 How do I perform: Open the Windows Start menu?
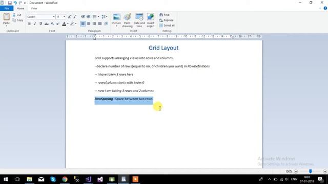pos(6,179)
